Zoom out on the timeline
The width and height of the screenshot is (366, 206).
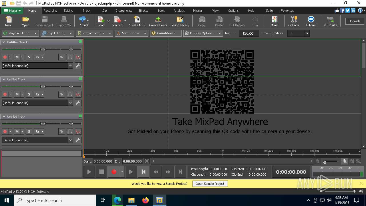coord(317,161)
